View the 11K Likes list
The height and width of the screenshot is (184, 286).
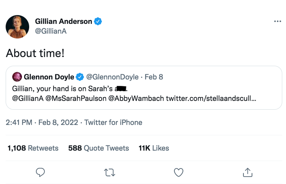(154, 148)
